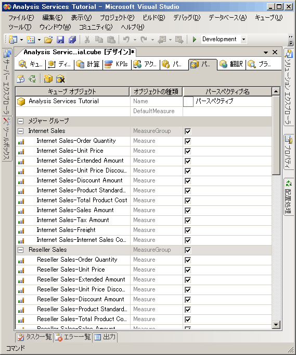Open New Project icon dropdown arrow
Viewport: 296px width, 355px height.
21,40
